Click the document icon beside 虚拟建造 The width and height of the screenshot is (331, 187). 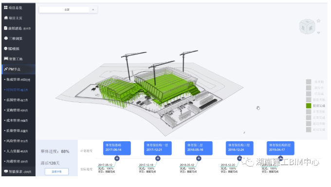click(6, 28)
